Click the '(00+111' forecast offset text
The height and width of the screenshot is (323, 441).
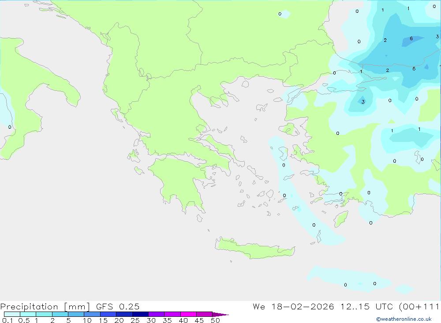[419, 306]
